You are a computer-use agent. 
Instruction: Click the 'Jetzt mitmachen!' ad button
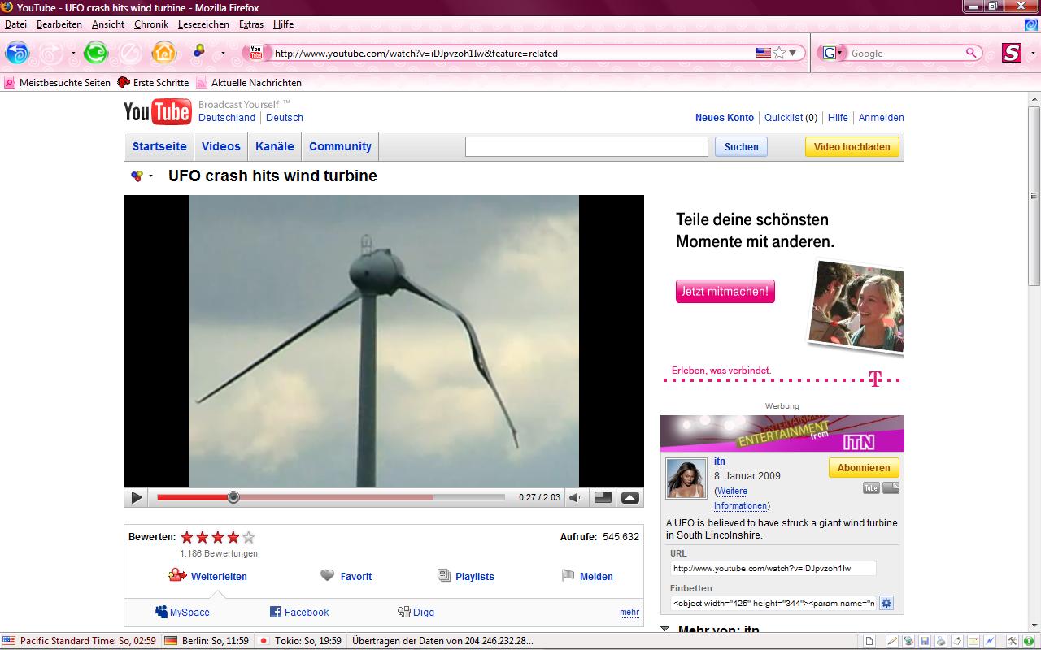pos(725,291)
